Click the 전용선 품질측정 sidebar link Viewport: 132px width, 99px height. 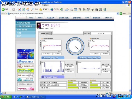pos(26,30)
